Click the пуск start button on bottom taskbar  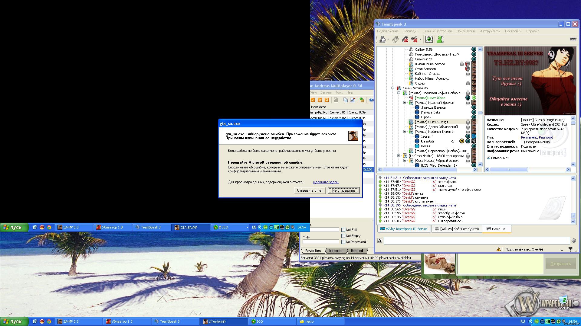click(x=14, y=321)
